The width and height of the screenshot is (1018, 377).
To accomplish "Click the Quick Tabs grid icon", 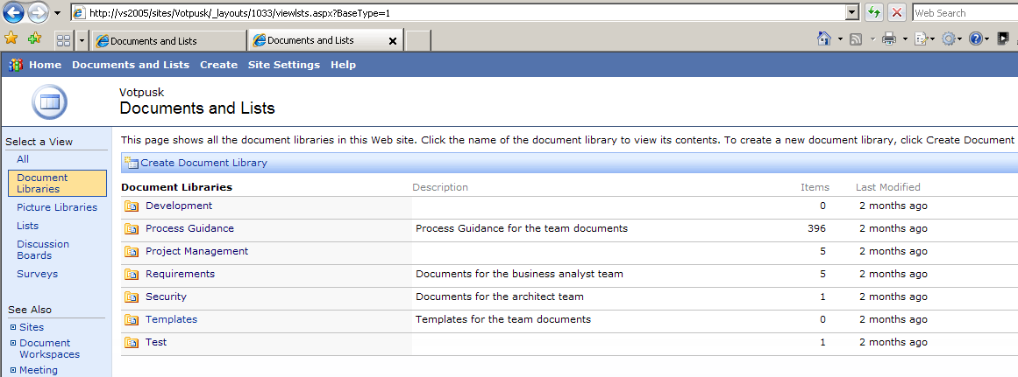I will coord(63,40).
